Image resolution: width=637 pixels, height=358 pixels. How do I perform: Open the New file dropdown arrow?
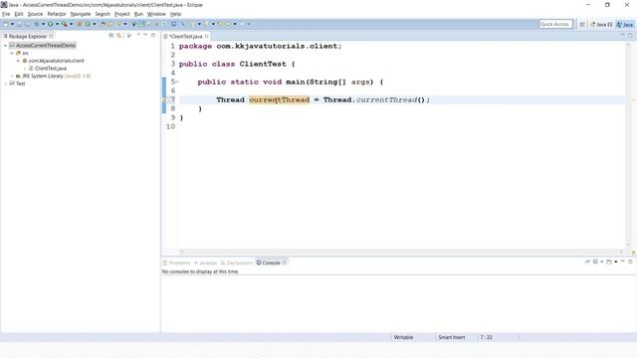pos(12,24)
